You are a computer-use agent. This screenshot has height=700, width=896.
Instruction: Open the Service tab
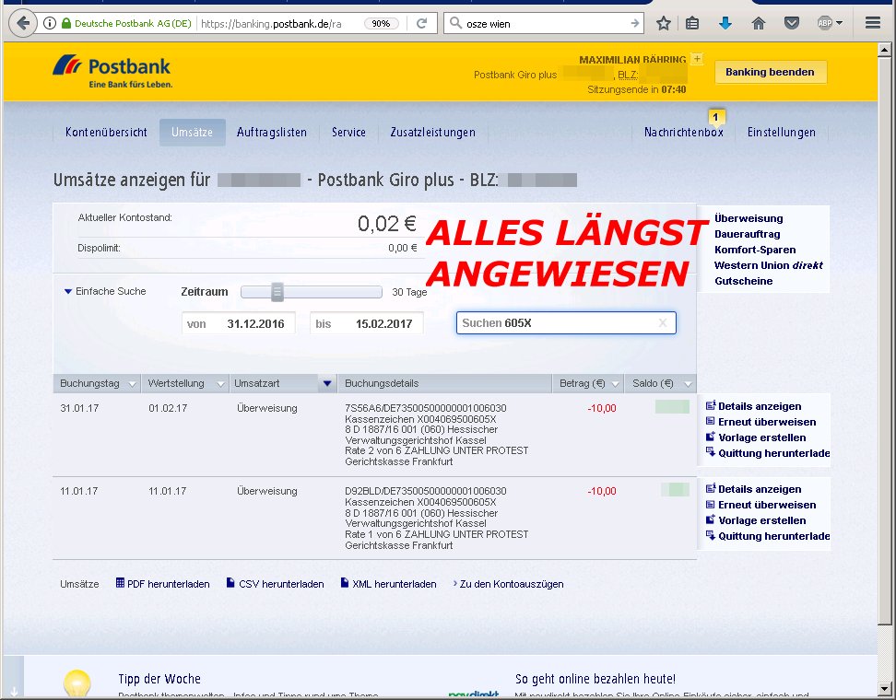[x=348, y=133]
